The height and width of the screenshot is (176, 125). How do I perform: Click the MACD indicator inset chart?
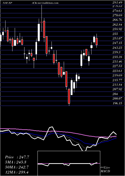click(x=69, y=163)
